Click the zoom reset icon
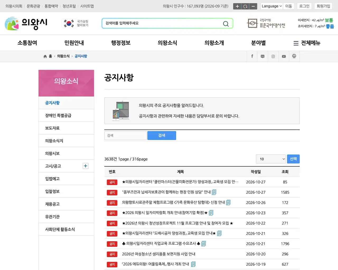This screenshot has height=270, width=338. pyautogui.click(x=245, y=6)
